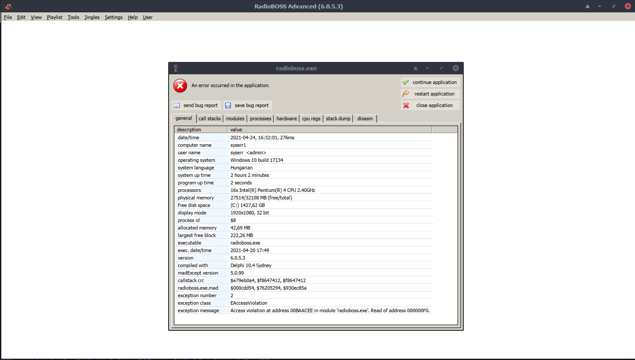635x360 pixels.
Task: Click the floppy disk save bug report icon
Action: (x=228, y=105)
